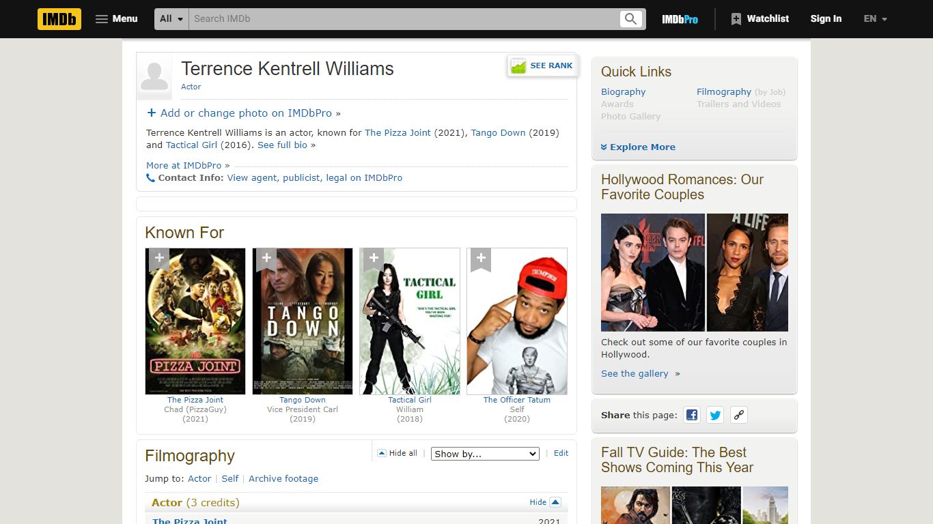933x524 pixels.
Task: Open Hollywood Romances: Our Favorite Couples heading
Action: click(682, 187)
